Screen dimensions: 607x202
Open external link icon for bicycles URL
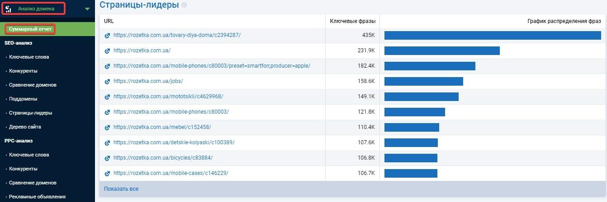tap(107, 158)
